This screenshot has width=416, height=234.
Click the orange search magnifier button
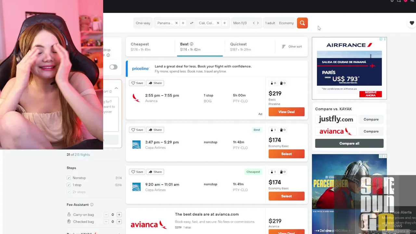click(302, 23)
